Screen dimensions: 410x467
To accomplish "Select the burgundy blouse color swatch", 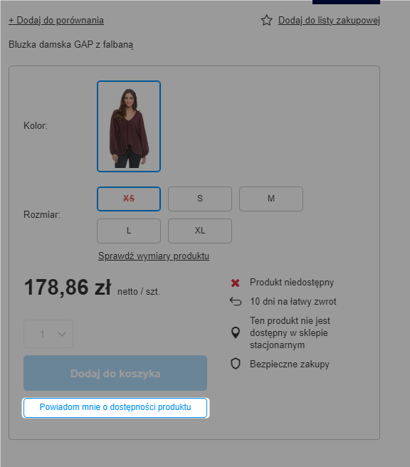I will 129,126.
